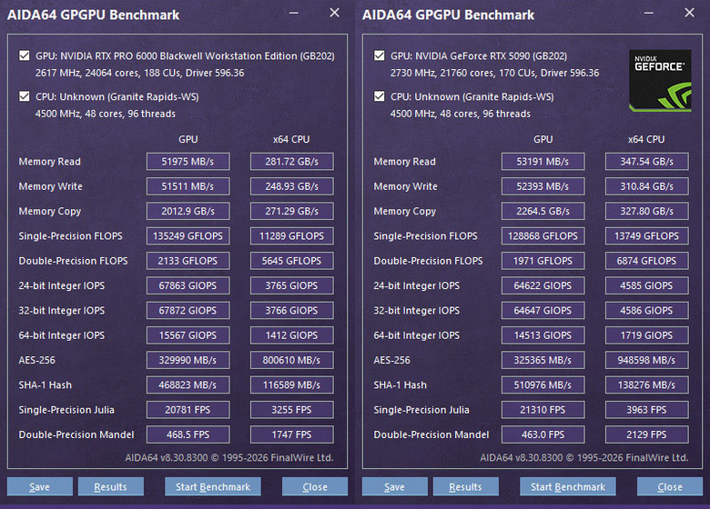
Task: Click Save in left benchmark window
Action: point(40,486)
